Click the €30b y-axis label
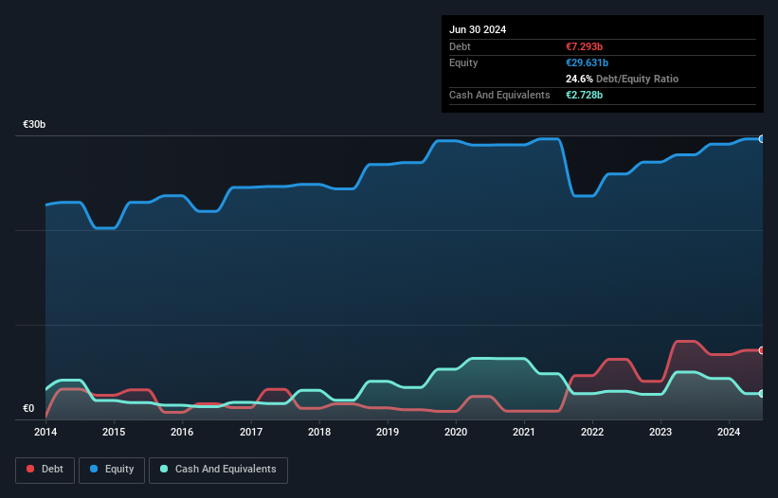The height and width of the screenshot is (498, 778). 34,124
